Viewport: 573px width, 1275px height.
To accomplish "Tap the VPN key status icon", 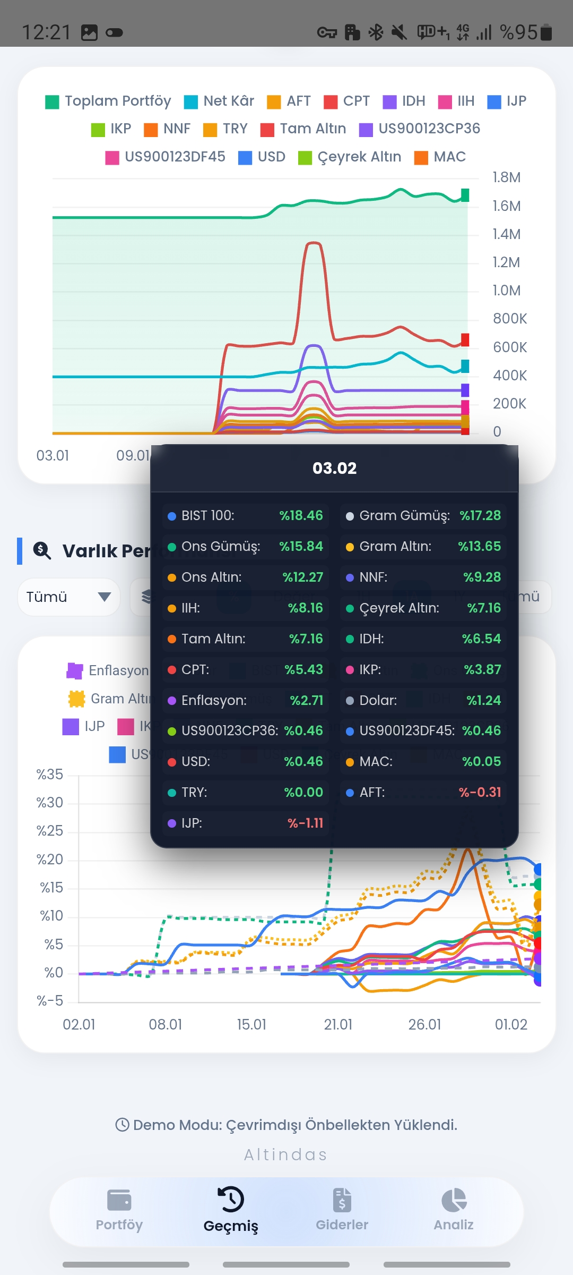I will (327, 33).
